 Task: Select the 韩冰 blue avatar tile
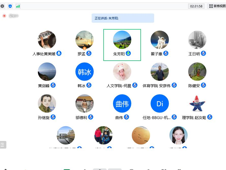[x=85, y=72]
